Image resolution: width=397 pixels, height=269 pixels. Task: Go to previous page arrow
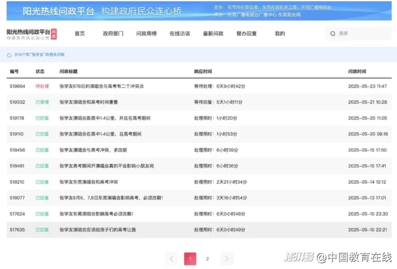(171, 259)
